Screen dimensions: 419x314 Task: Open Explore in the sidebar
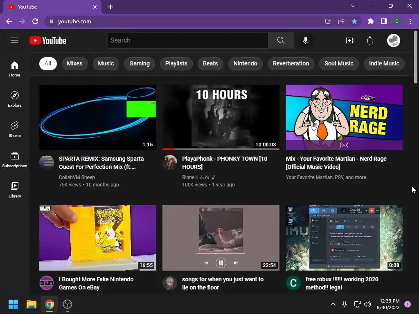click(15, 99)
